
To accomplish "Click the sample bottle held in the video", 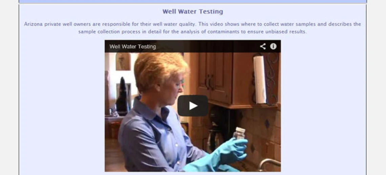I will [x=239, y=134].
